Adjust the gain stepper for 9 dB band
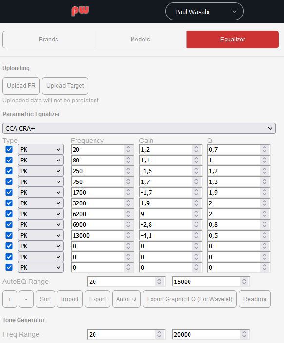 (196, 214)
